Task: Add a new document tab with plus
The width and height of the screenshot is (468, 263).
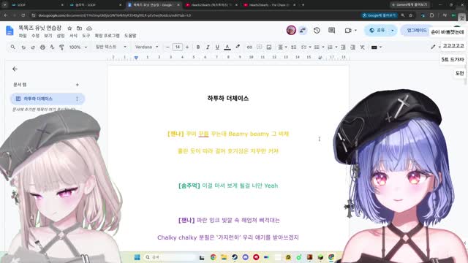Action: click(78, 85)
